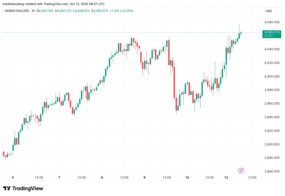Select the date label 12 on time axis
This screenshot has width=285, height=196.
point(226,178)
